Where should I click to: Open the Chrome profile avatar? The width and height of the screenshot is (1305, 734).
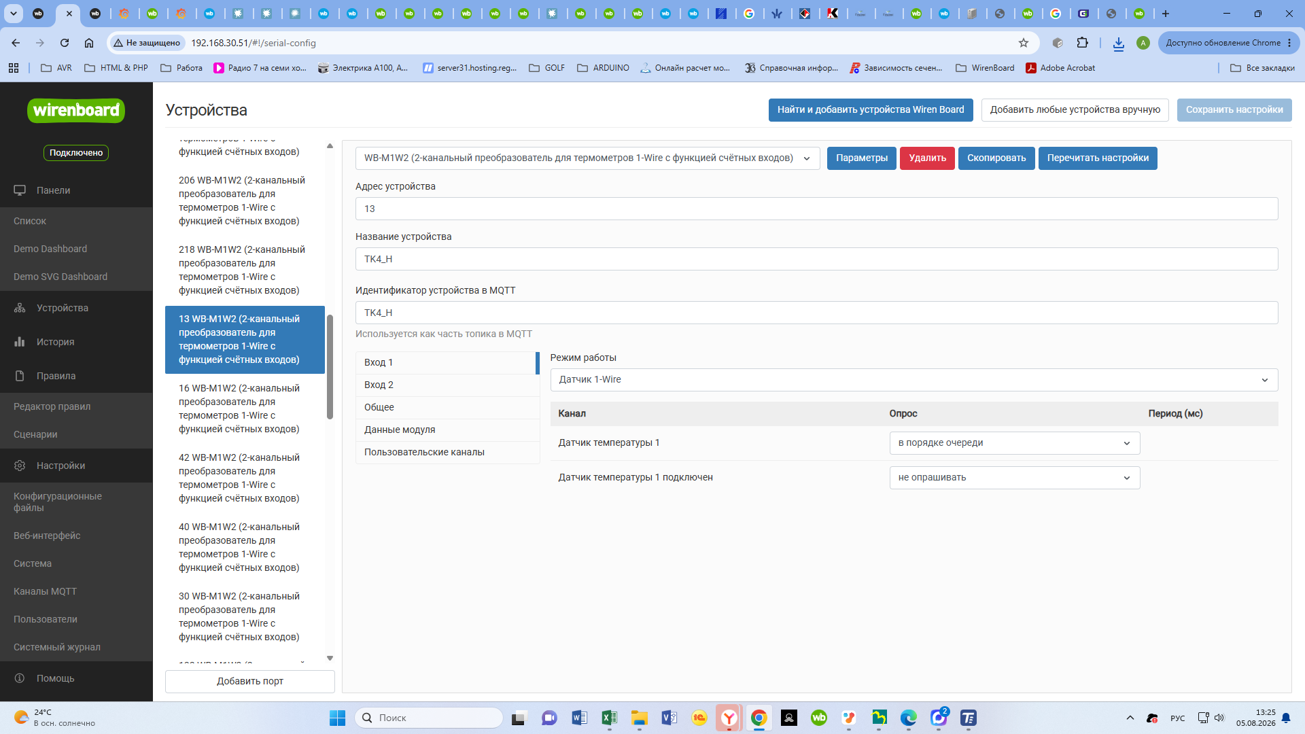[x=1143, y=43]
